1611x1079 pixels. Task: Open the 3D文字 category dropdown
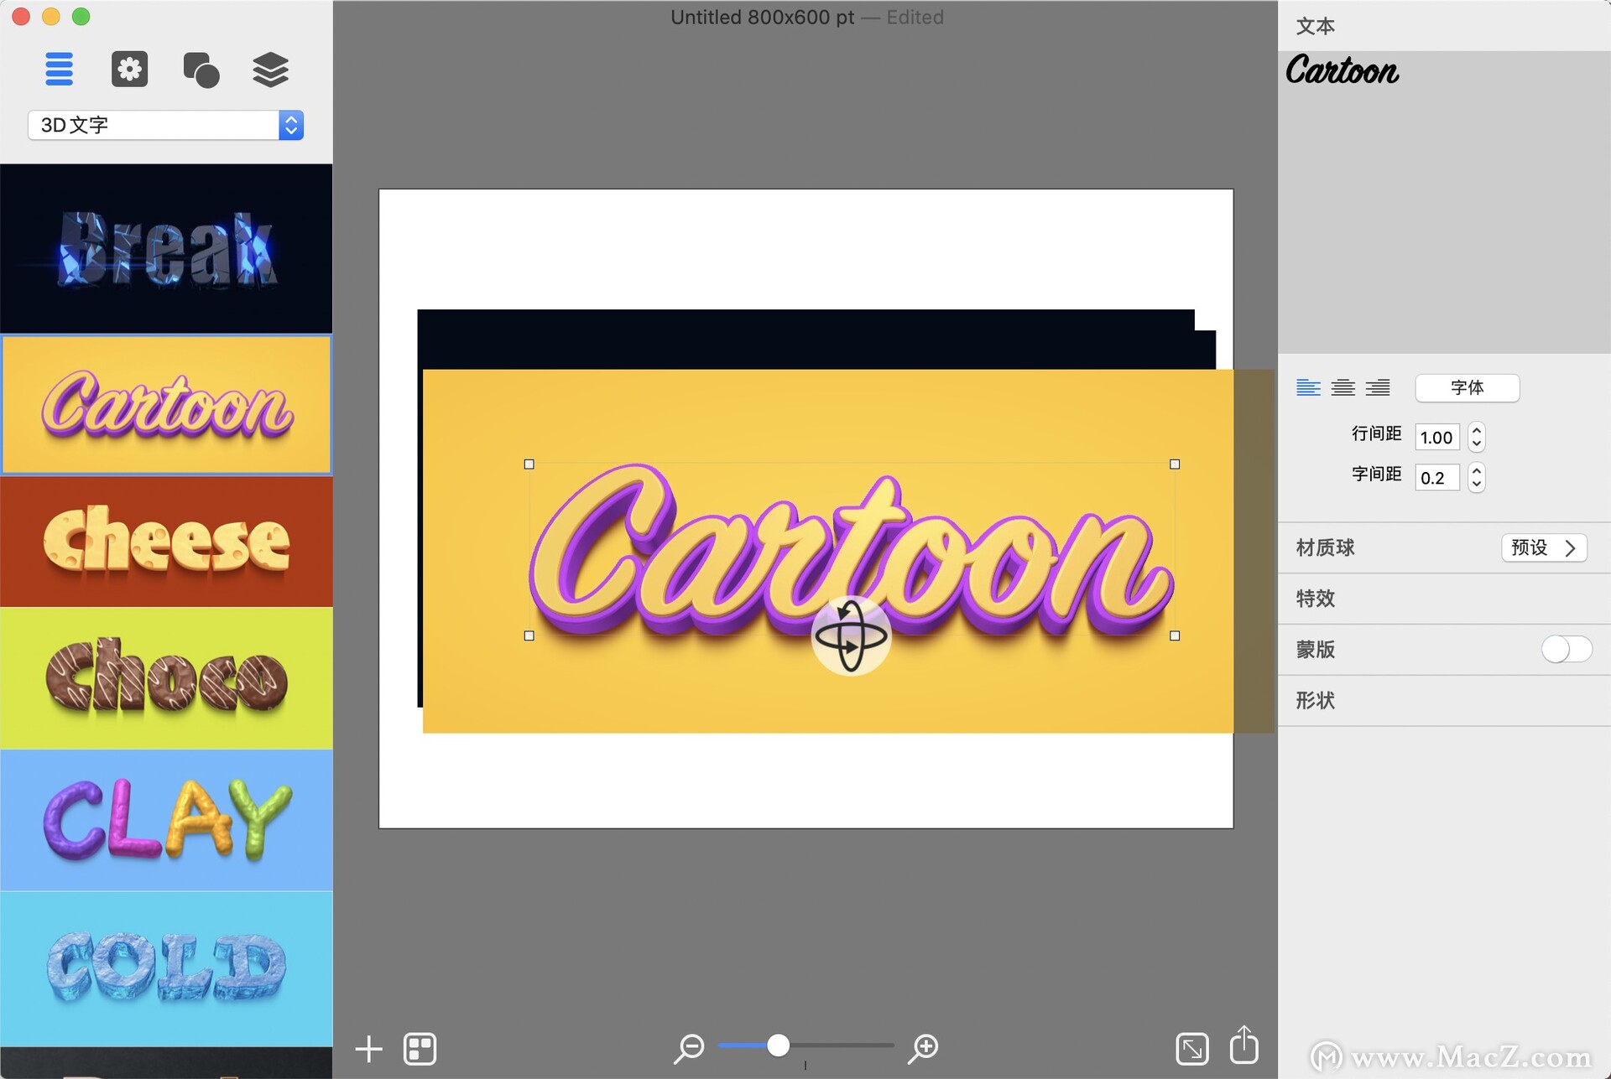point(165,125)
